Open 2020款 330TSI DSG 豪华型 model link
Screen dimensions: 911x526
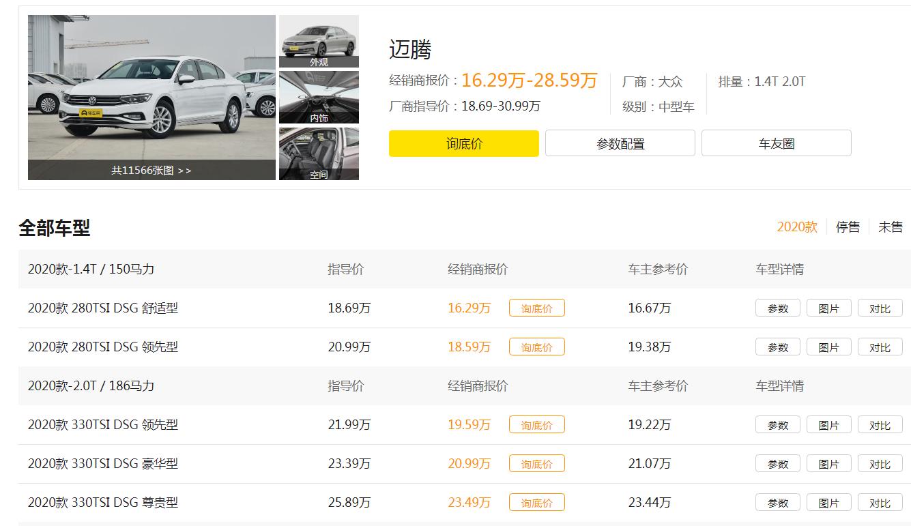(x=103, y=464)
